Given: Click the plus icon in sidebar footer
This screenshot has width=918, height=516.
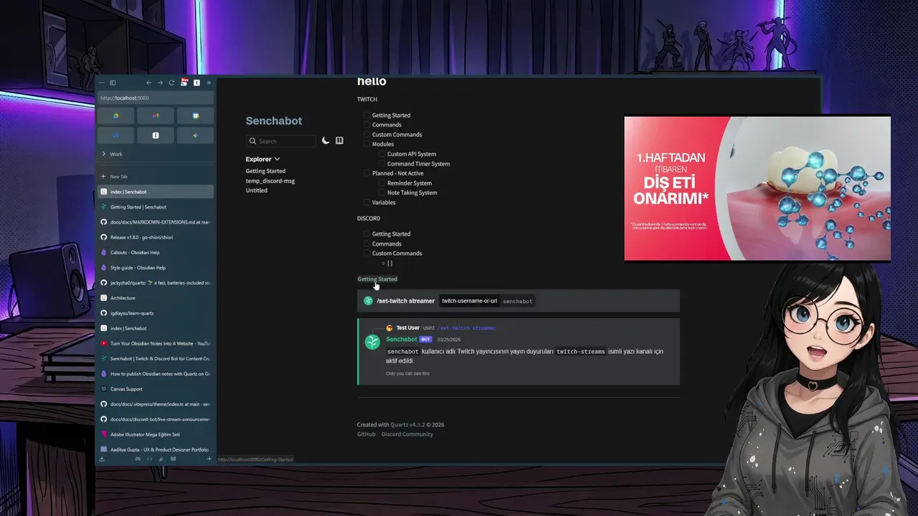Looking at the screenshot, I should click(209, 459).
